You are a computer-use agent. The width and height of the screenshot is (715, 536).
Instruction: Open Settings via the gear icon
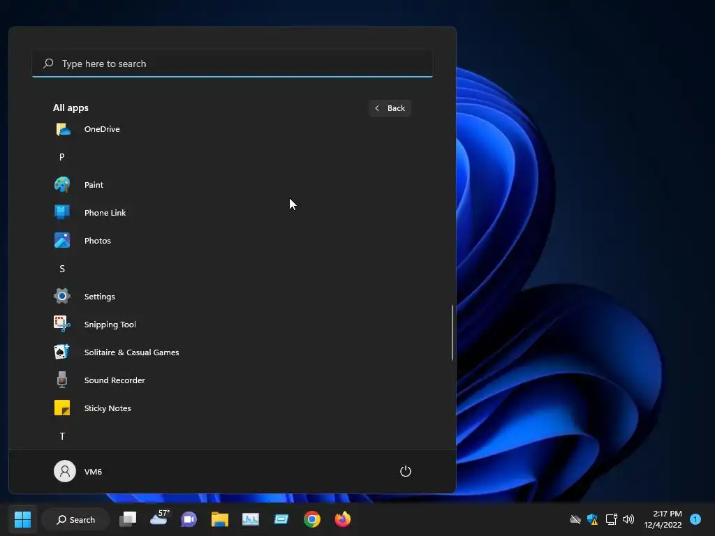62,296
